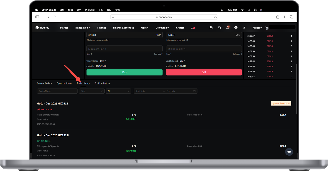Click the customer support headset icon
The height and width of the screenshot is (171, 328).
219,28
